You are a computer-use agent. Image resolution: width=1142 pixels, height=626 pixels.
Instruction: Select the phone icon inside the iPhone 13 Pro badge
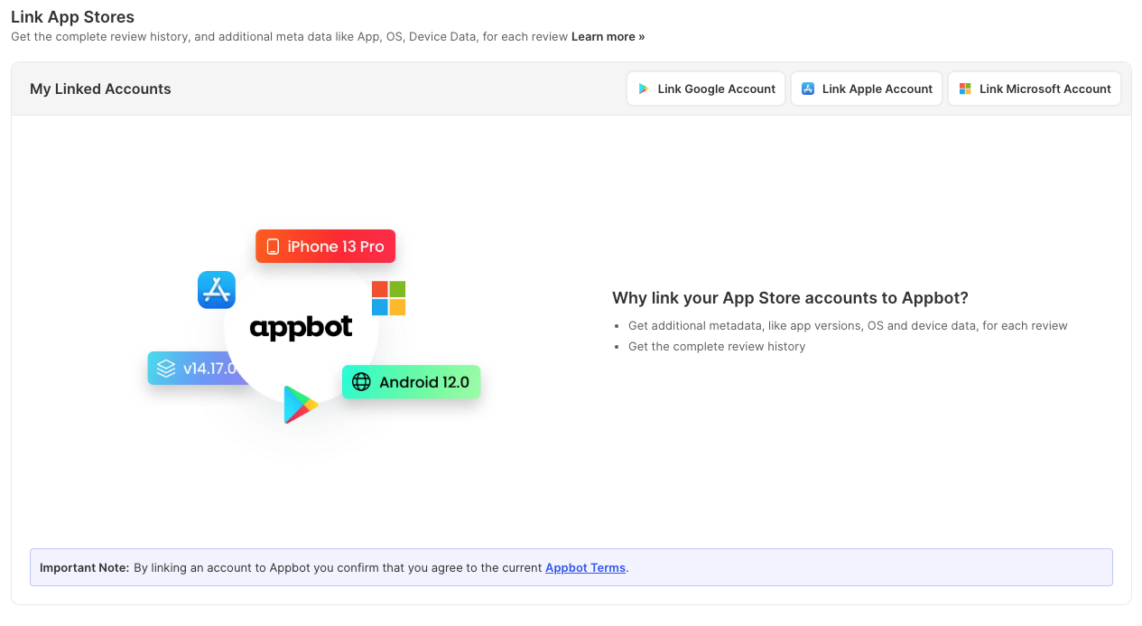pos(273,246)
